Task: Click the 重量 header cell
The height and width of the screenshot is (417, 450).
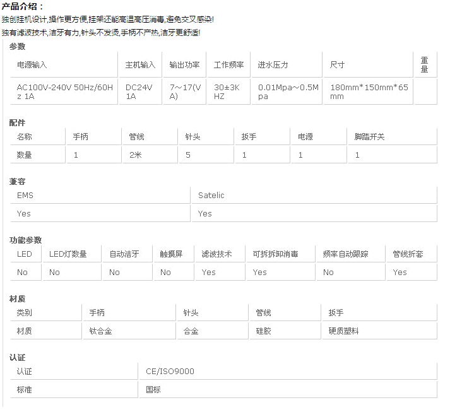Action: [425, 65]
